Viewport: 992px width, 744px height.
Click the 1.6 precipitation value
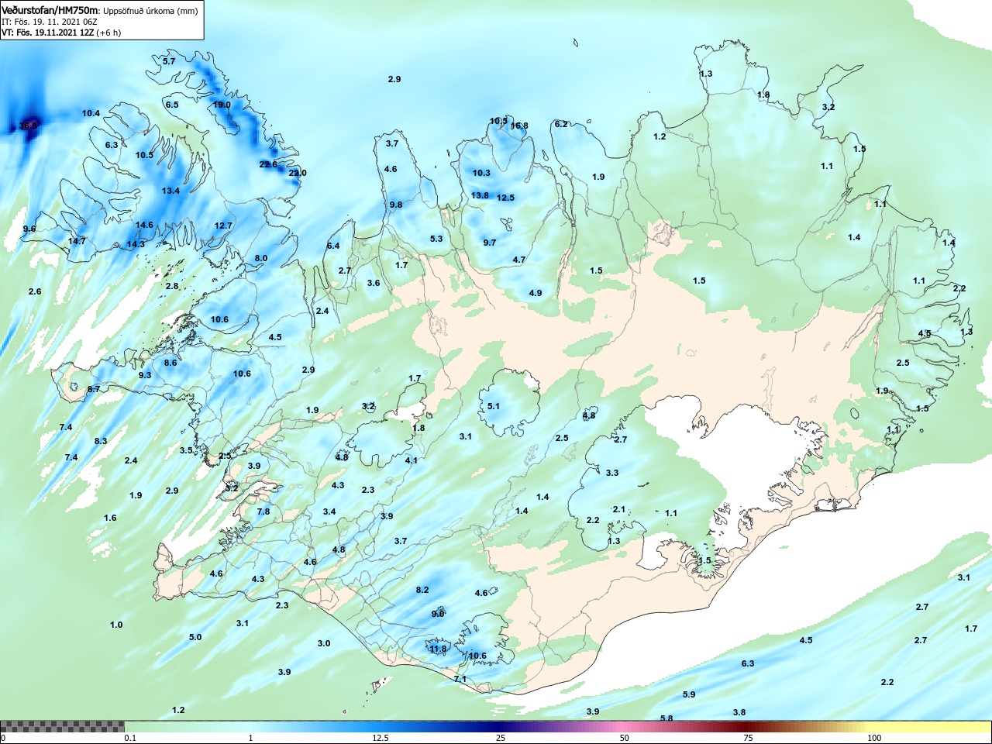pos(110,518)
